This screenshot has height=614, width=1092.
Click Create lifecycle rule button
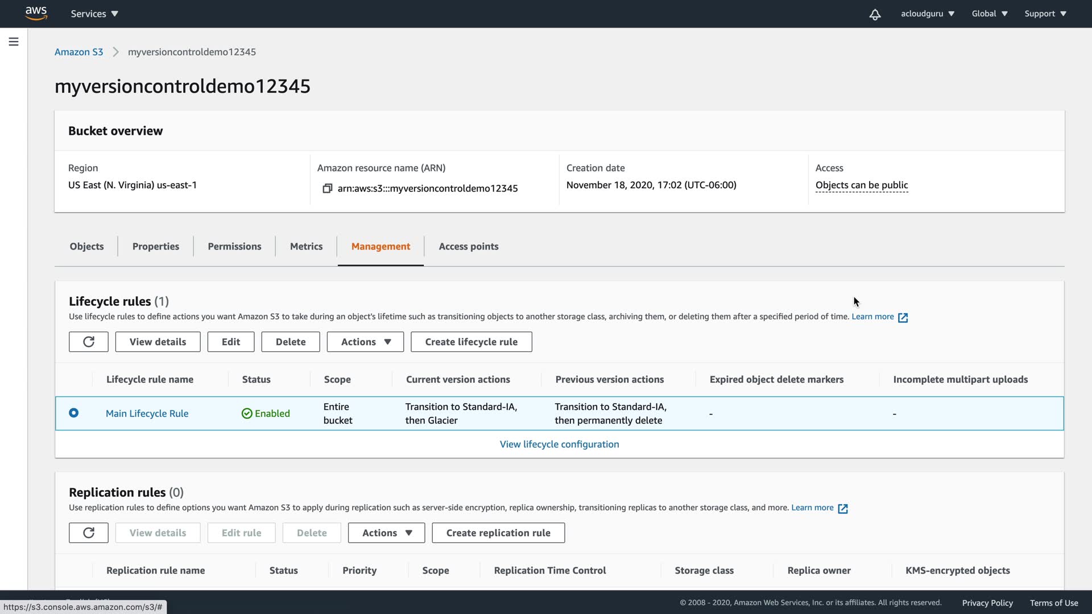(471, 342)
